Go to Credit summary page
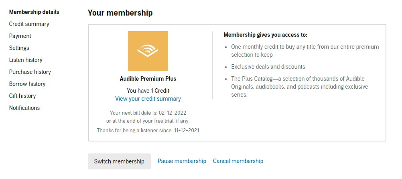Image resolution: width=402 pixels, height=179 pixels. [x=29, y=24]
